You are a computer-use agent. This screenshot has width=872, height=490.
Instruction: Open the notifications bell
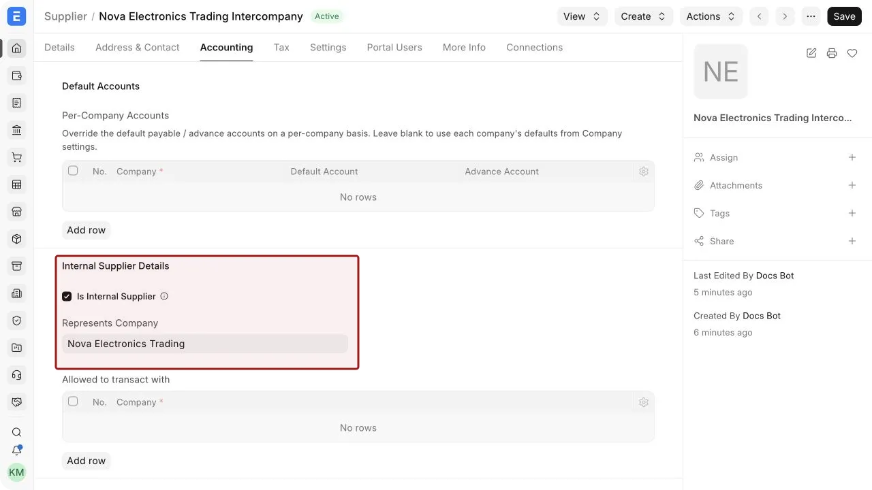17,451
